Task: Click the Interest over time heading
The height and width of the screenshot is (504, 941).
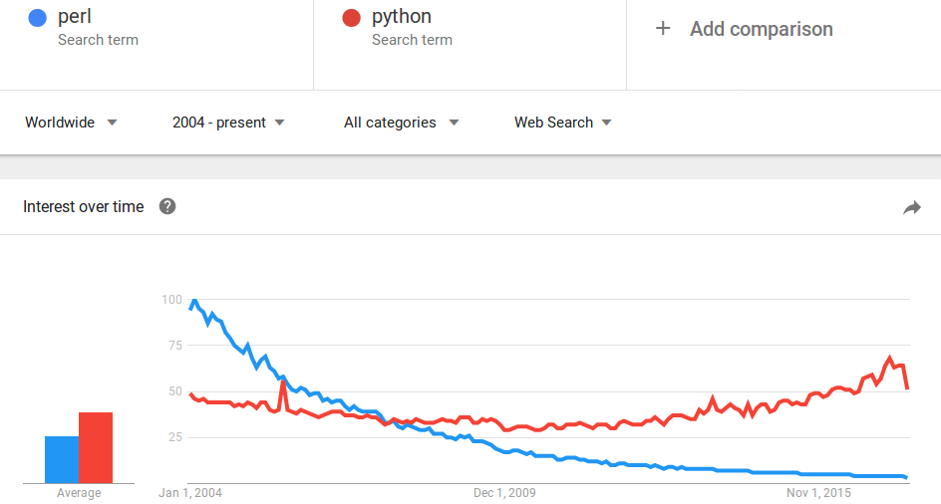Action: 84,206
